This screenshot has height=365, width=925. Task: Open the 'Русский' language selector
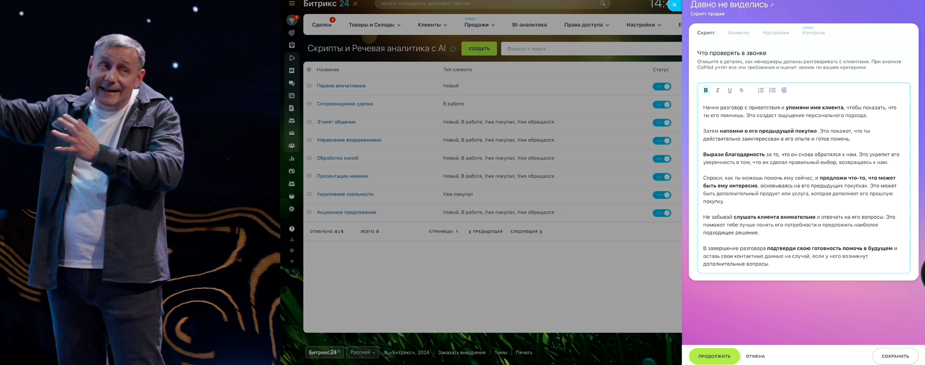pos(362,352)
